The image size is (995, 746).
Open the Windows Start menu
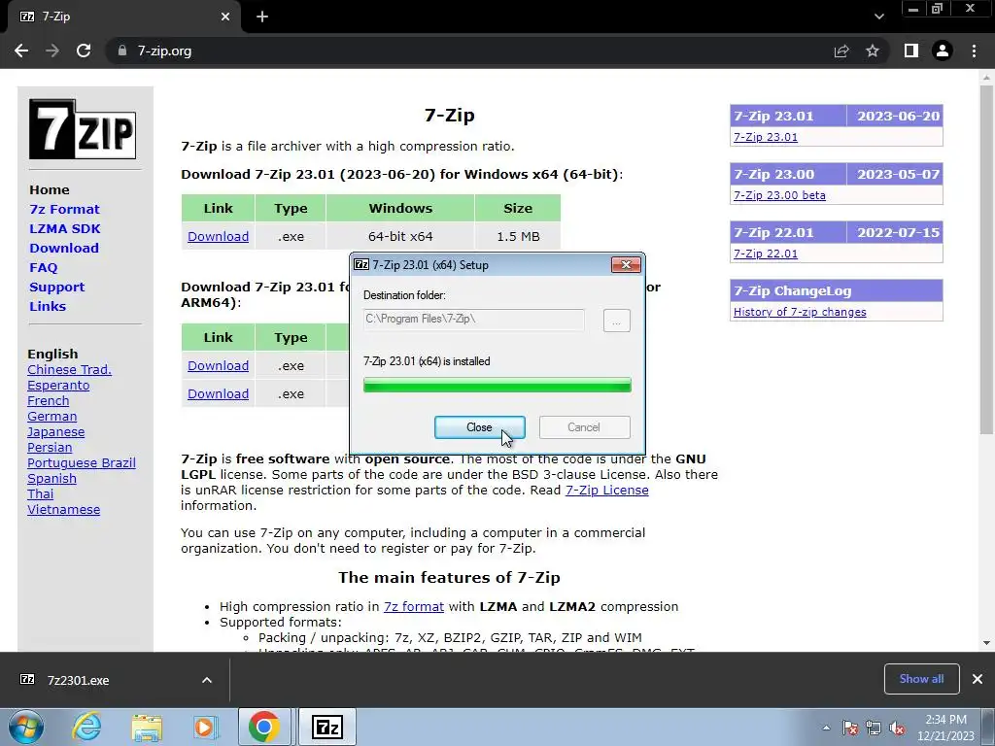(x=26, y=727)
